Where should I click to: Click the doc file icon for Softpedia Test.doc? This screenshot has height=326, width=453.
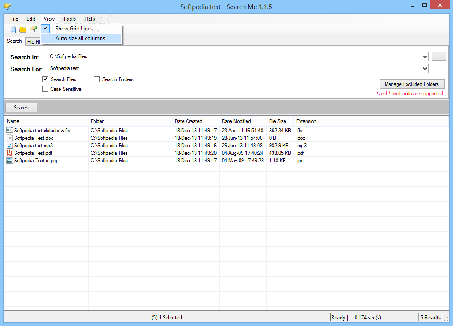10,138
